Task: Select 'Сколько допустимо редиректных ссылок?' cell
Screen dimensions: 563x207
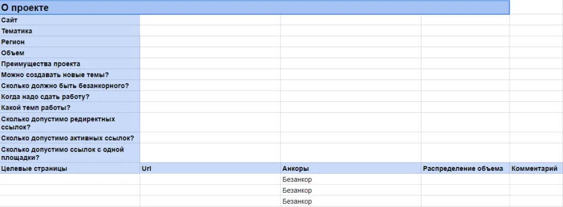Action: pyautogui.click(x=70, y=123)
